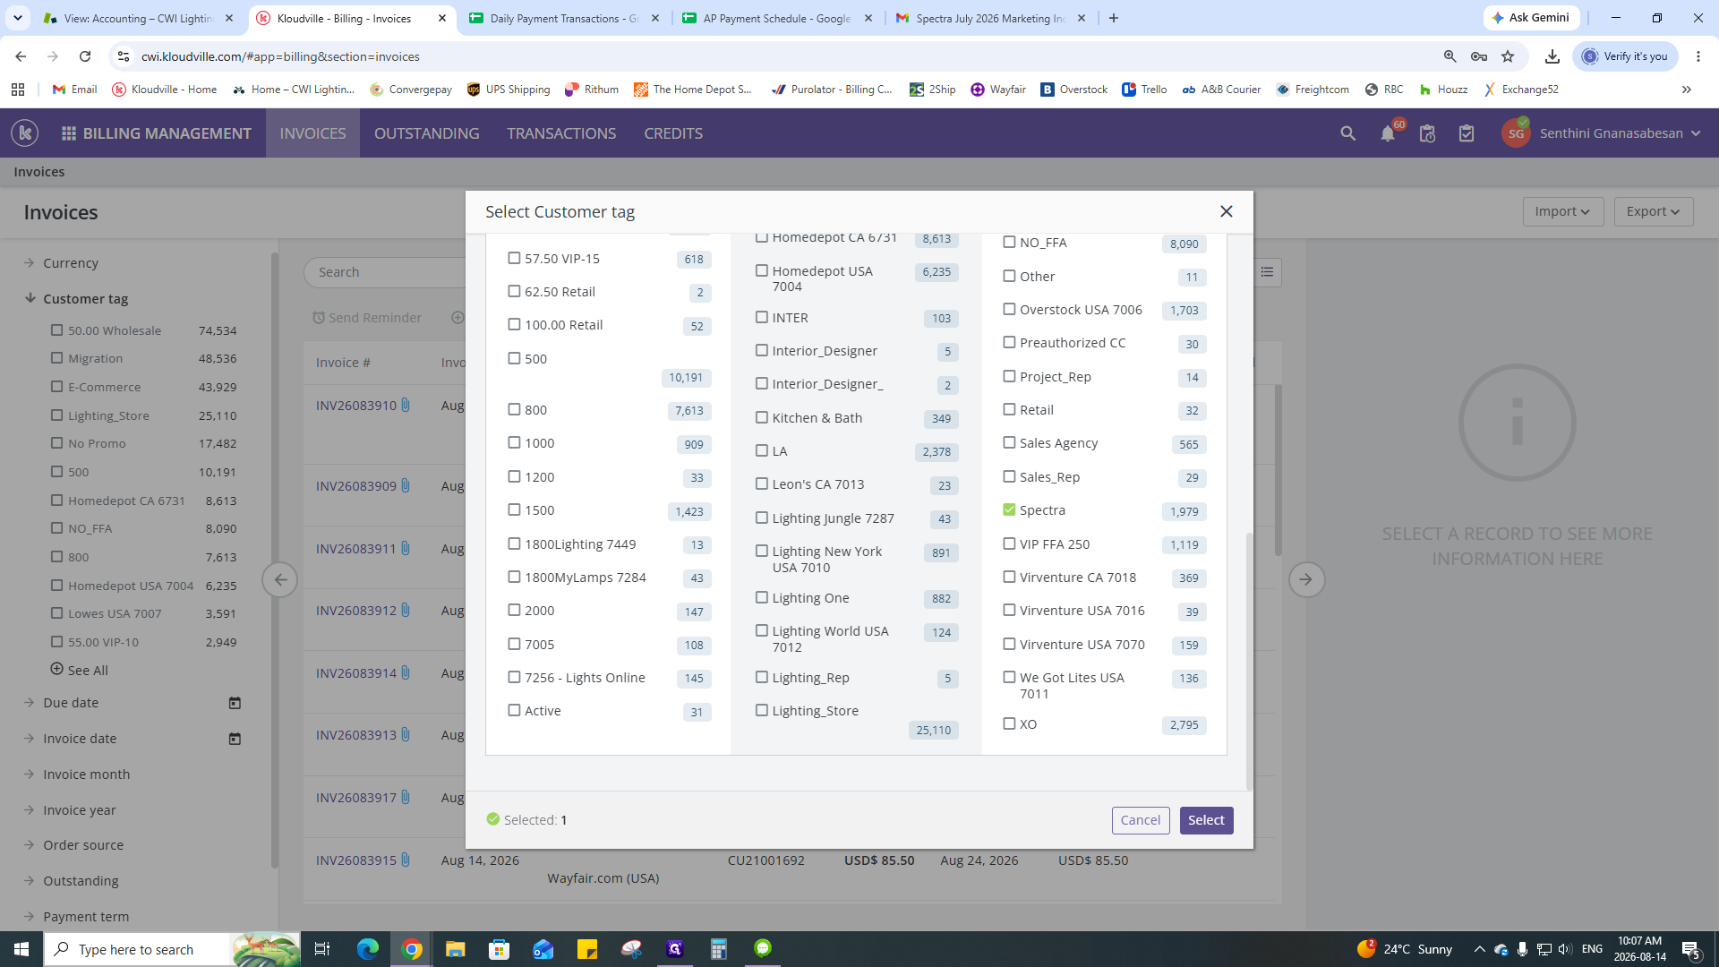Open the notifications bell icon
The height and width of the screenshot is (967, 1719).
[1388, 134]
